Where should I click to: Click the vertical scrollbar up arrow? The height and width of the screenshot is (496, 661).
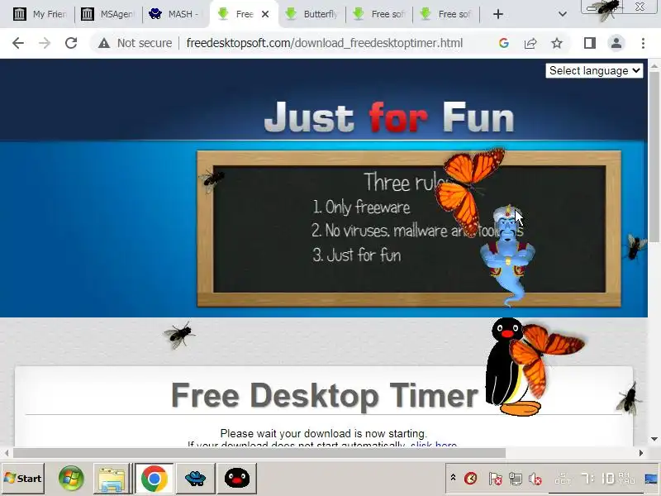[654, 66]
